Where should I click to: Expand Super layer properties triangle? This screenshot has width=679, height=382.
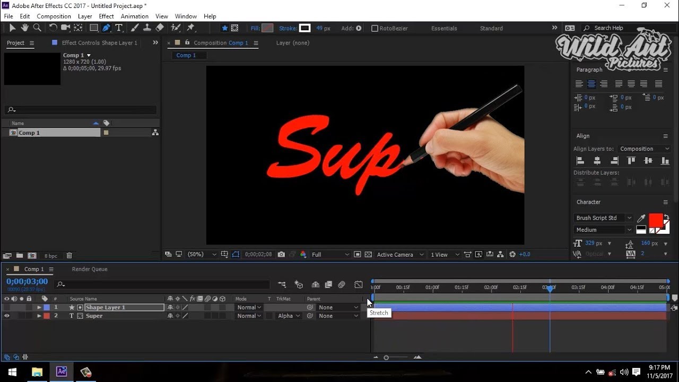click(x=39, y=316)
